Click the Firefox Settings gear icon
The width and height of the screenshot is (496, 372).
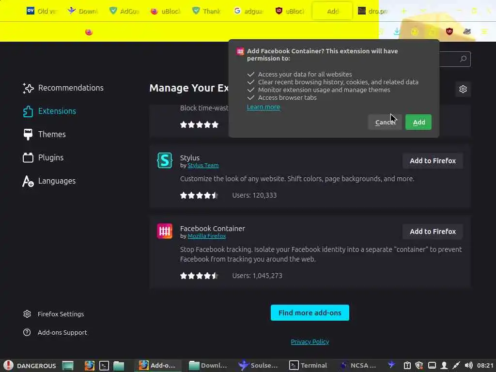(x=27, y=314)
